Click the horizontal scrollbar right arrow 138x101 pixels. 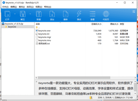tap(135, 78)
